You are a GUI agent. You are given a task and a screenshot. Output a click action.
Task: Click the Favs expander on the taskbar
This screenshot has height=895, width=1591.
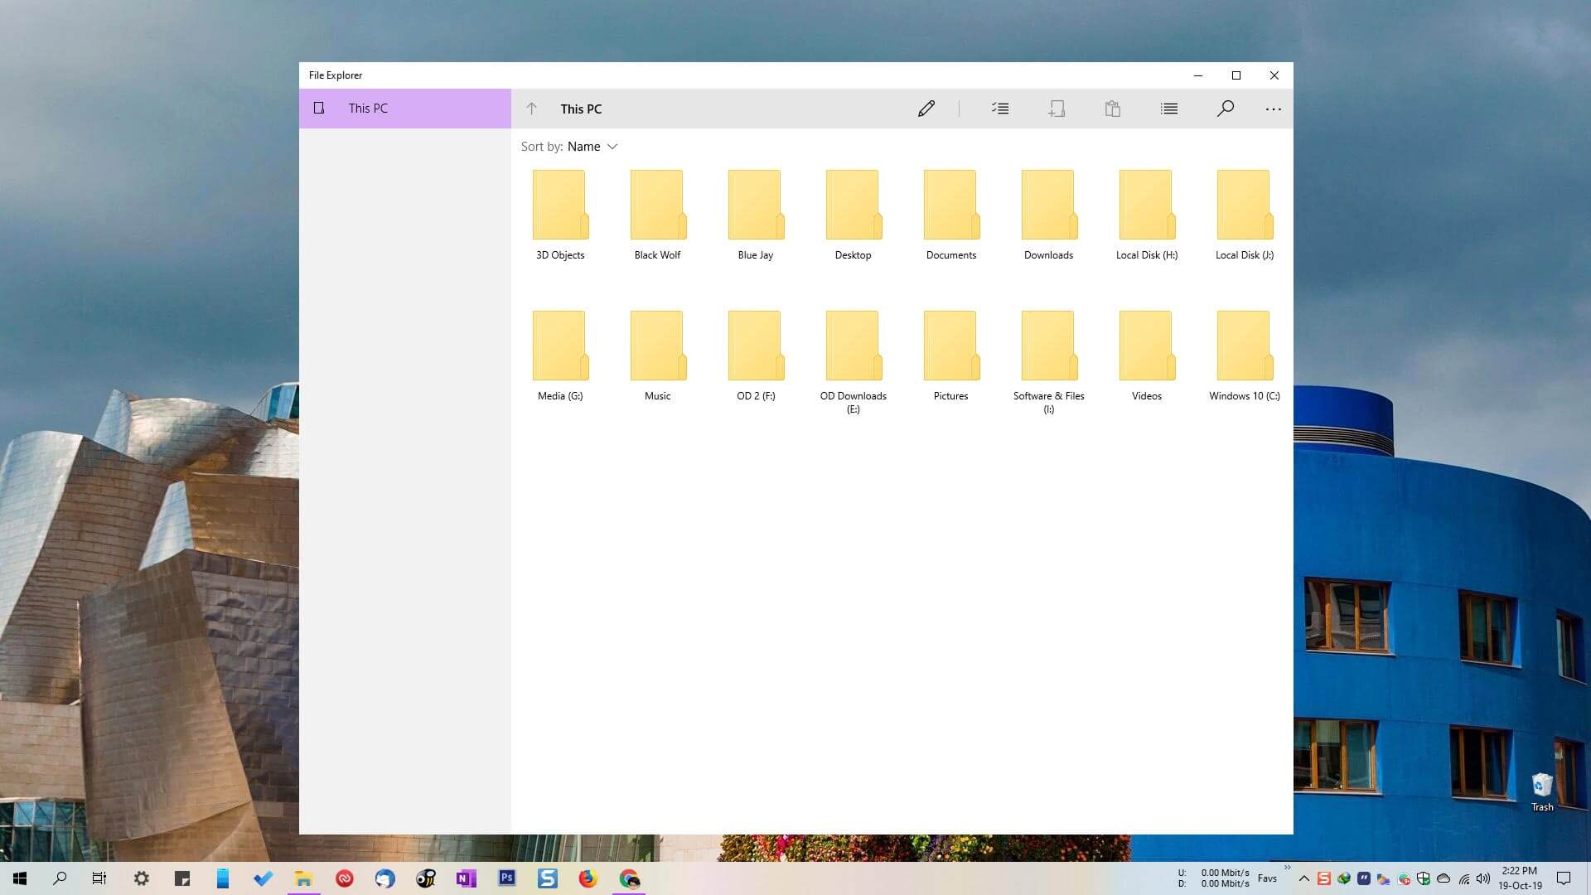[1267, 878]
